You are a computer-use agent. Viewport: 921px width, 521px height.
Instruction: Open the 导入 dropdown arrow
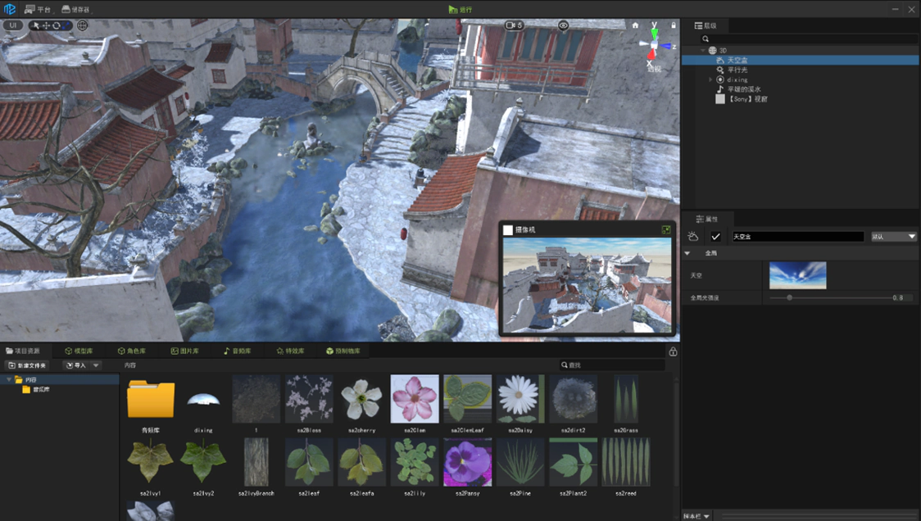[96, 365]
